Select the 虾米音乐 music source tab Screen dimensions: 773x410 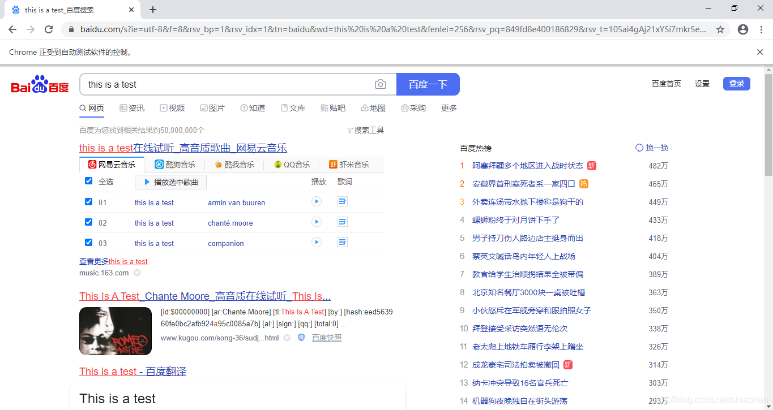(349, 165)
